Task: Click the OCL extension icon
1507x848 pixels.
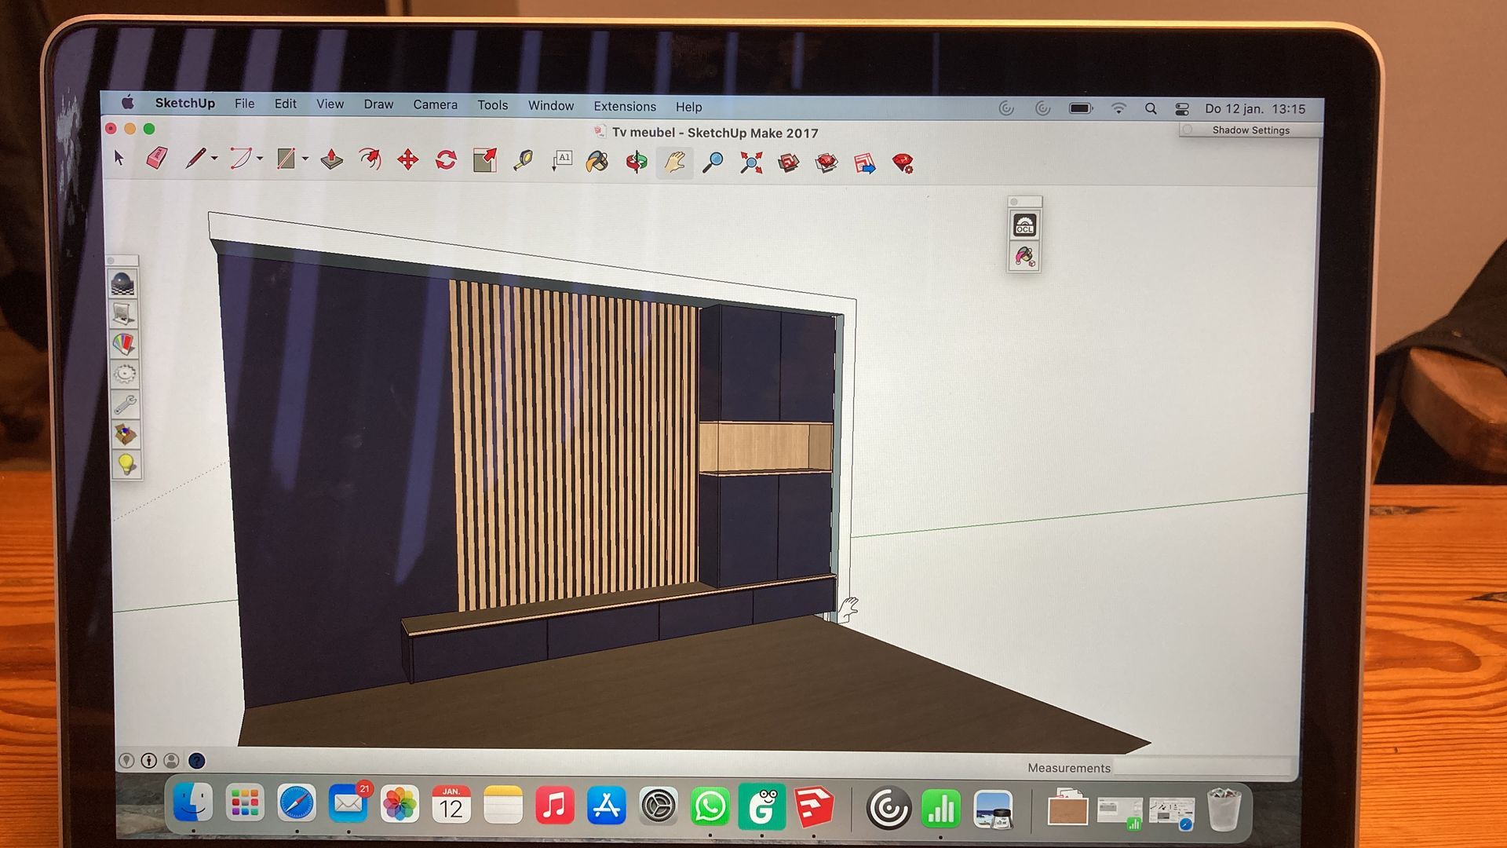Action: coord(1024,226)
